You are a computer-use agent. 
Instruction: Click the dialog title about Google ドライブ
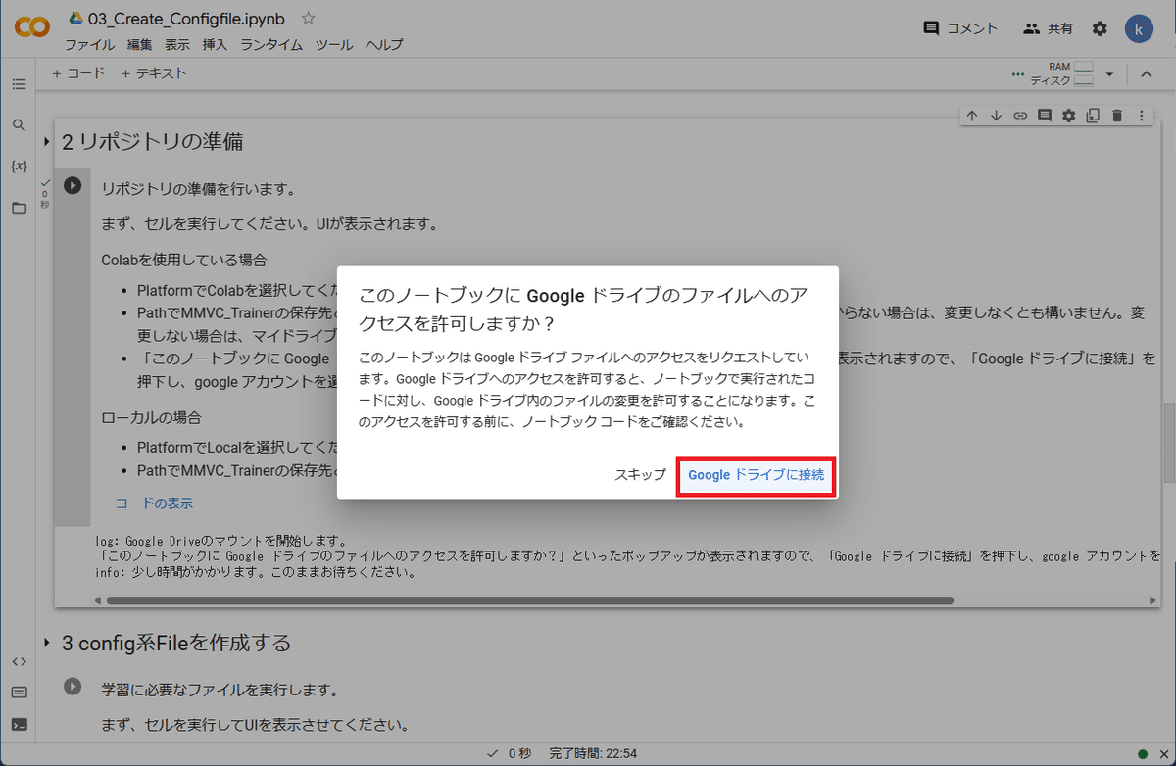[x=584, y=308]
